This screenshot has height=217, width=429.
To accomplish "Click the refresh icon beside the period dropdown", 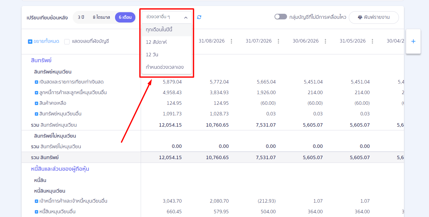I will (x=199, y=17).
